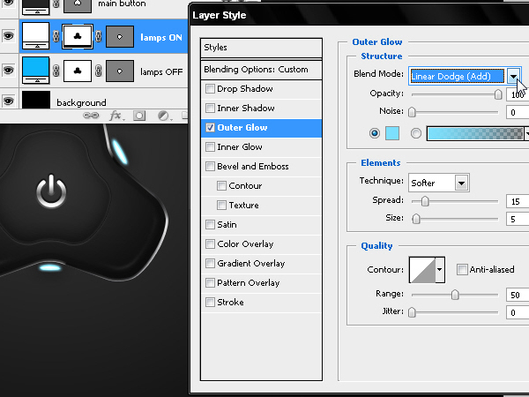Viewport: 529px width, 397px height.
Task: Click lamps OFF gray layer mask thumbnail
Action: tap(120, 71)
